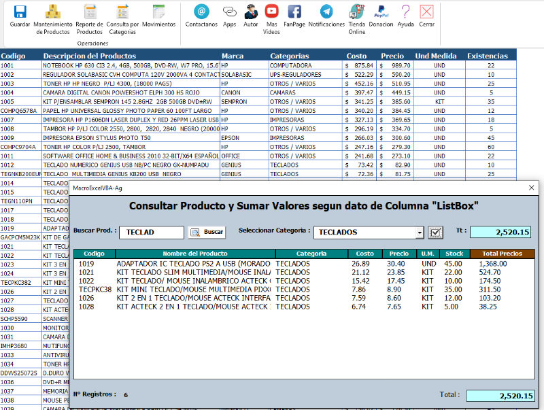The height and width of the screenshot is (410, 544).
Task: Select cell UPS-REGULADORES category
Action: coord(305,75)
